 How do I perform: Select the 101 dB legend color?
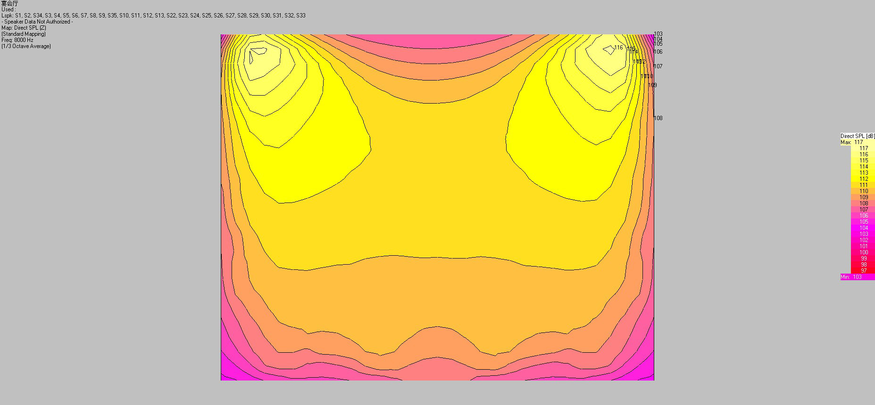pyautogui.click(x=863, y=246)
